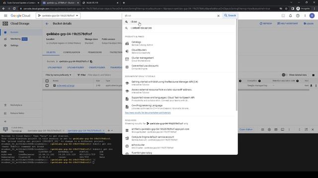
Task: Toggle the select-all objects checkbox in header
Action: (x=47, y=81)
